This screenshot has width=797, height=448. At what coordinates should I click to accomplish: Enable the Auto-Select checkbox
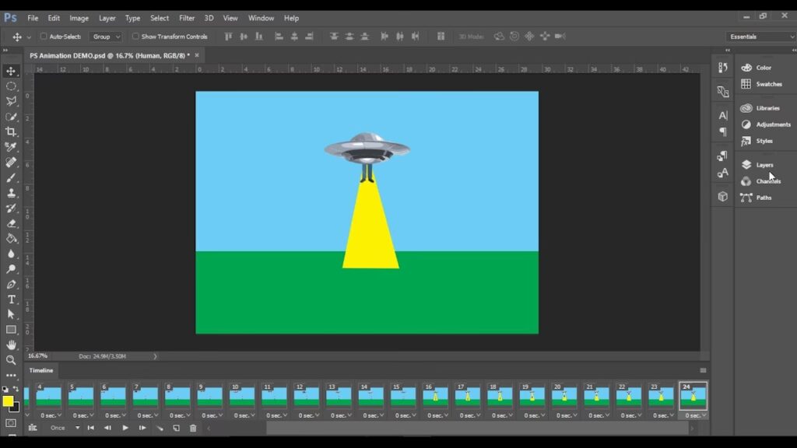(x=44, y=37)
